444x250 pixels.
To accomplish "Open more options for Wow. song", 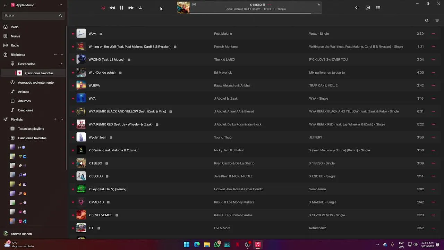I will pyautogui.click(x=433, y=34).
